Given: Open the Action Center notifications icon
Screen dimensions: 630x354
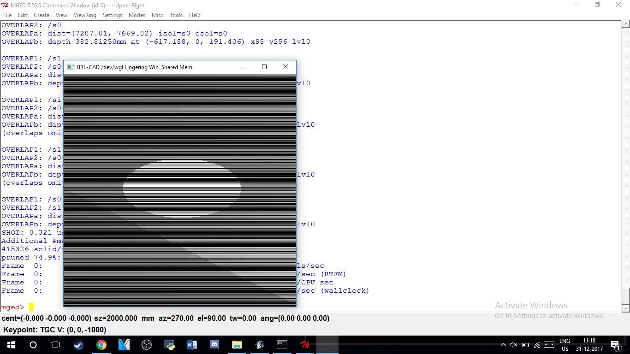Looking at the screenshot, I should click(615, 345).
